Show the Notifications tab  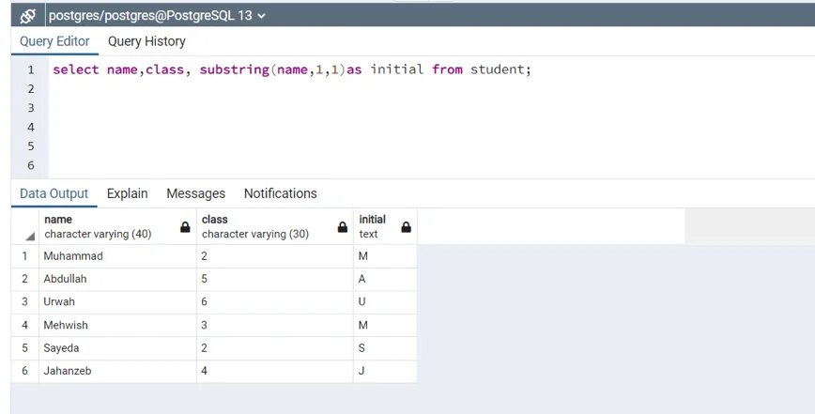coord(280,193)
